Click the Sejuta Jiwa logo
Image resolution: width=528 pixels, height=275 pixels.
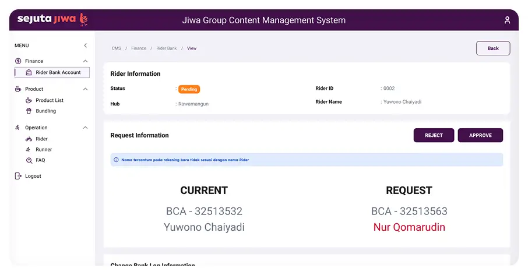pyautogui.click(x=52, y=19)
